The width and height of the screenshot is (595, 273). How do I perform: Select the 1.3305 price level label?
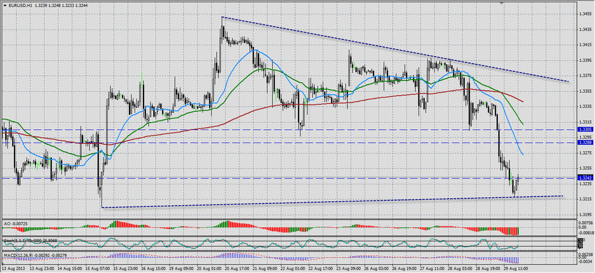point(585,130)
